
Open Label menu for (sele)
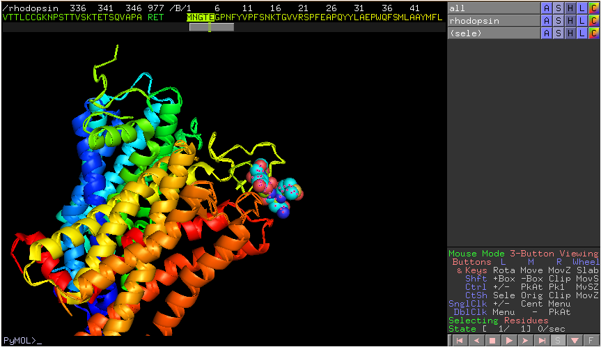click(582, 33)
